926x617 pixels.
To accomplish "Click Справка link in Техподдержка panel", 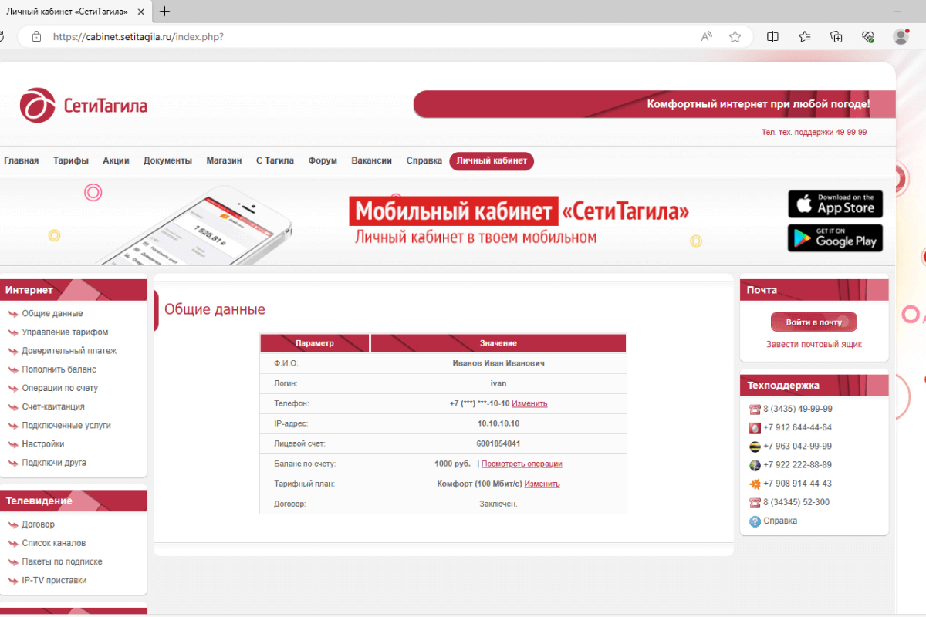I will pyautogui.click(x=780, y=521).
